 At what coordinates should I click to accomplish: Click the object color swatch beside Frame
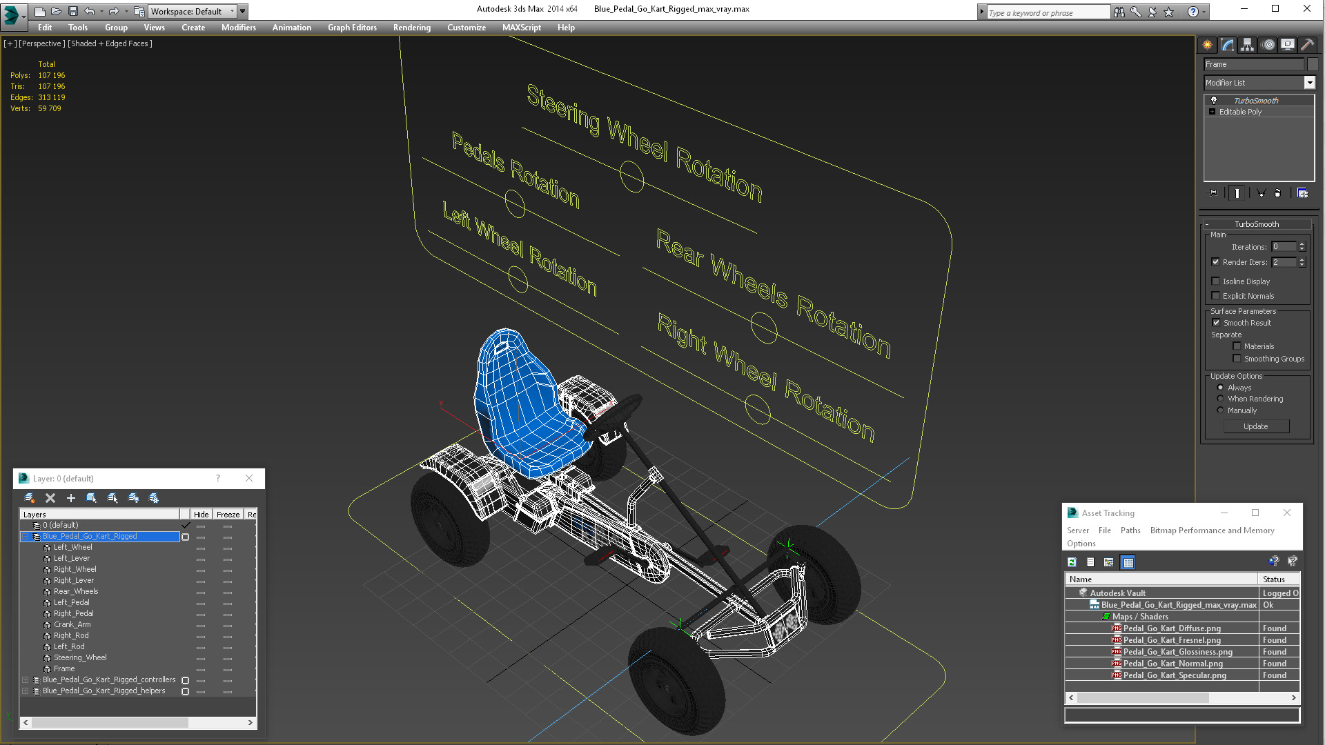click(x=1313, y=64)
